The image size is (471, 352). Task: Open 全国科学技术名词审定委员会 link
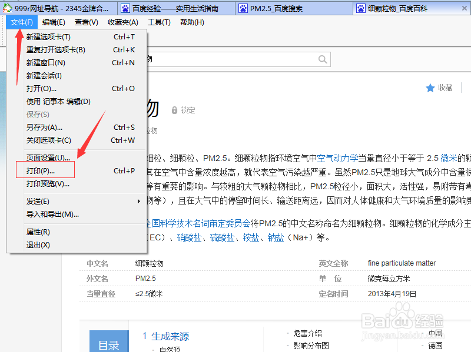(198, 223)
